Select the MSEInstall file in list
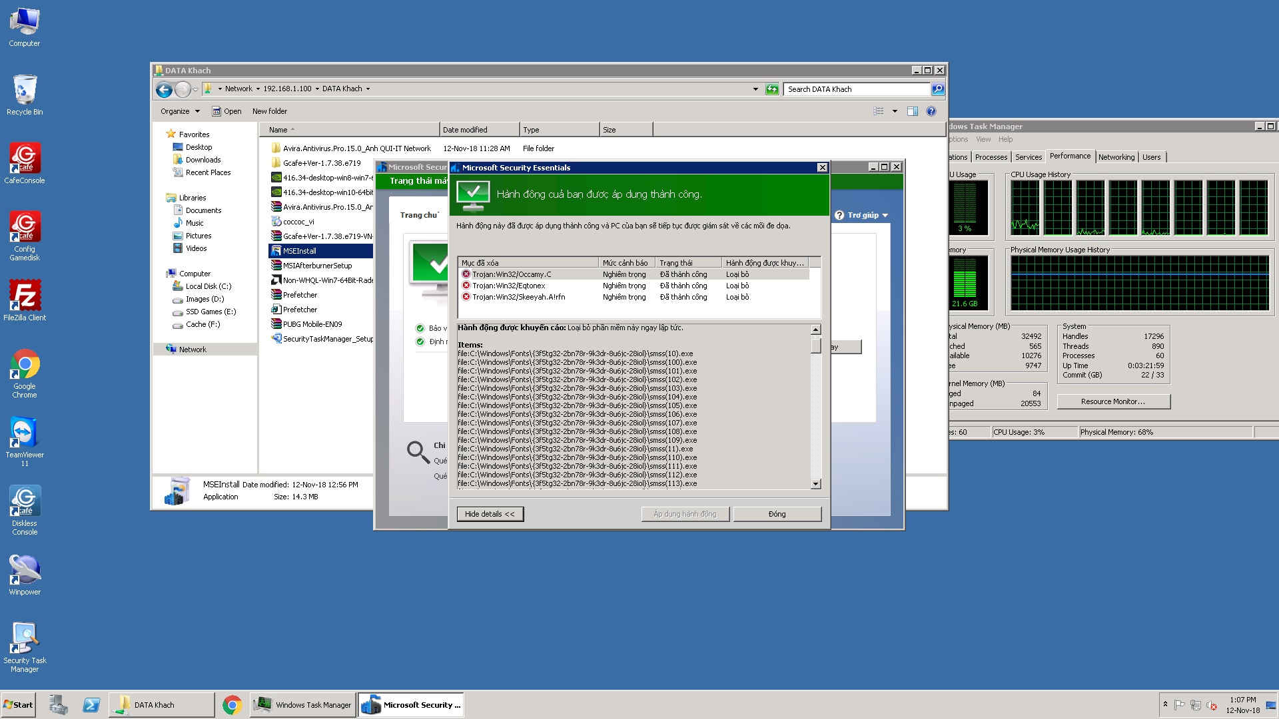 click(x=320, y=251)
